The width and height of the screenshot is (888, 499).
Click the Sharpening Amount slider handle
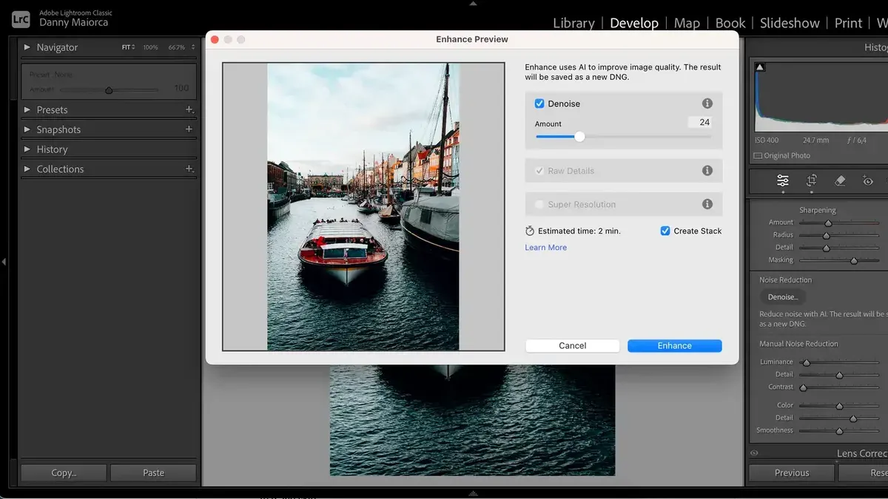click(828, 223)
